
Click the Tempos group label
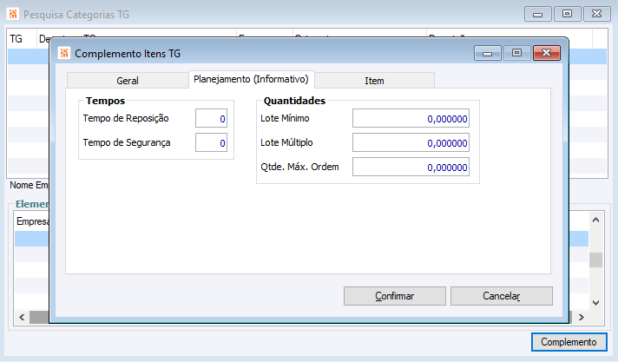point(105,101)
